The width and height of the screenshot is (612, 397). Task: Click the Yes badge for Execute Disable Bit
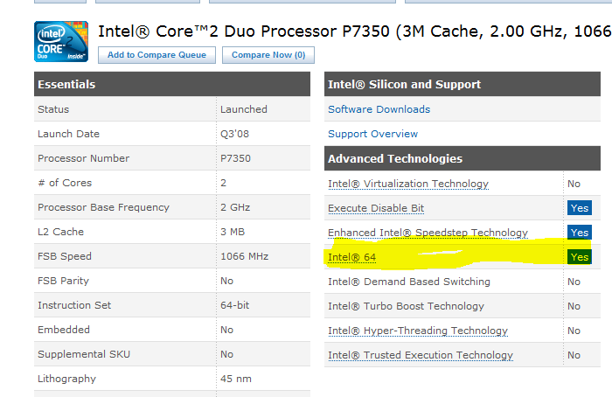(579, 208)
